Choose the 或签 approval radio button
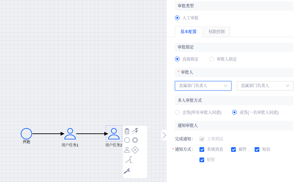 click(x=234, y=112)
